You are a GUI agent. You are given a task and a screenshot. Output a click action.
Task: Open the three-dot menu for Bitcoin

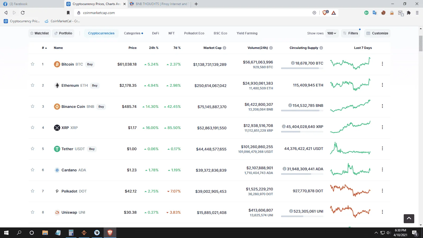coord(382,64)
